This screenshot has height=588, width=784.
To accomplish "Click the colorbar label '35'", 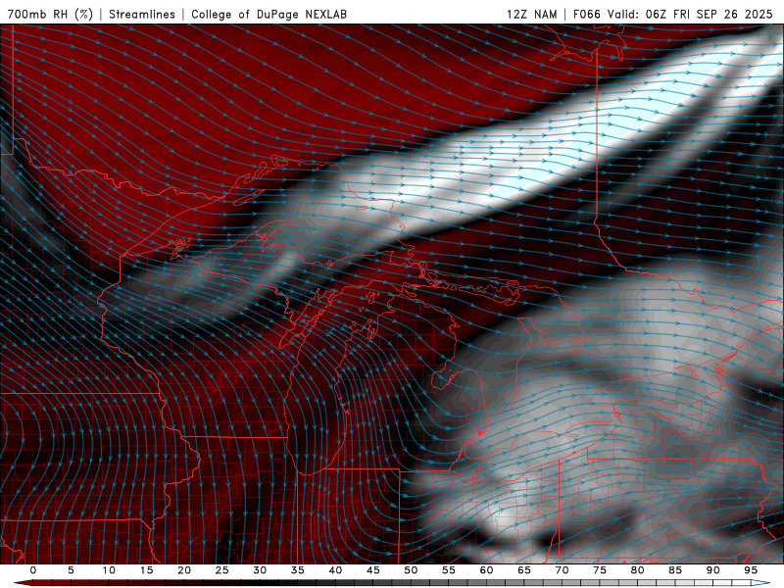I will coord(298,570).
